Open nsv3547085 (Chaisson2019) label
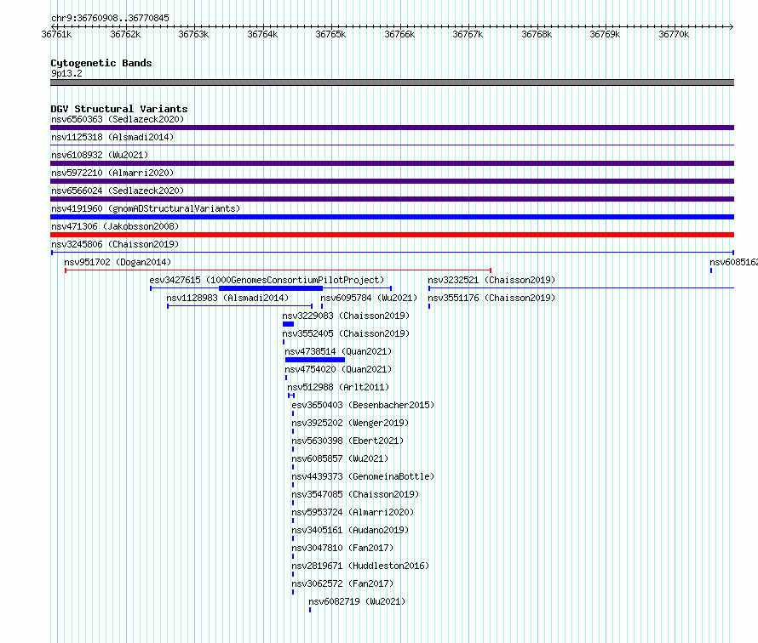 click(x=355, y=494)
